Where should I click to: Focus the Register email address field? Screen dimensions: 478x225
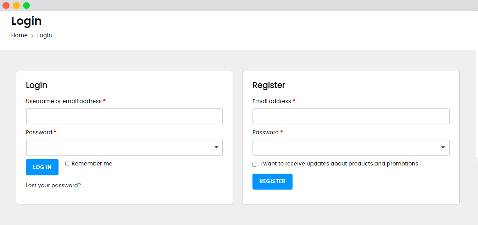point(351,117)
